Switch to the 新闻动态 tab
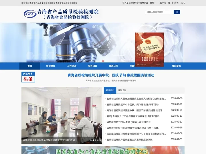 click(x=110, y=90)
